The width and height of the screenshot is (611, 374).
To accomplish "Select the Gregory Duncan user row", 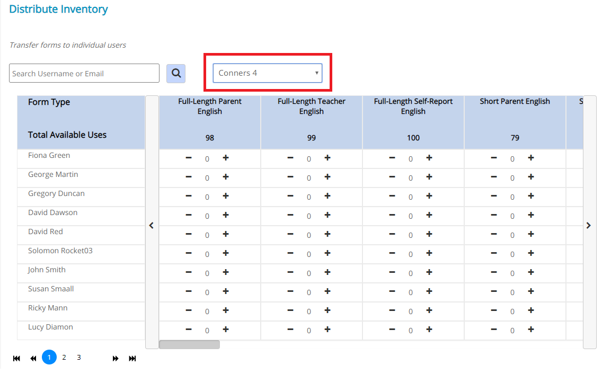I will coord(81,197).
